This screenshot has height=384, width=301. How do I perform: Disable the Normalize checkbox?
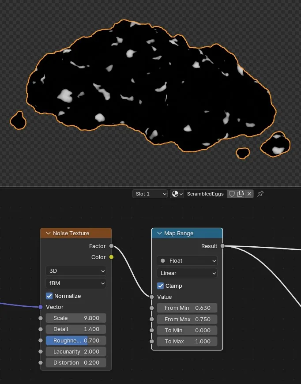[x=49, y=296]
